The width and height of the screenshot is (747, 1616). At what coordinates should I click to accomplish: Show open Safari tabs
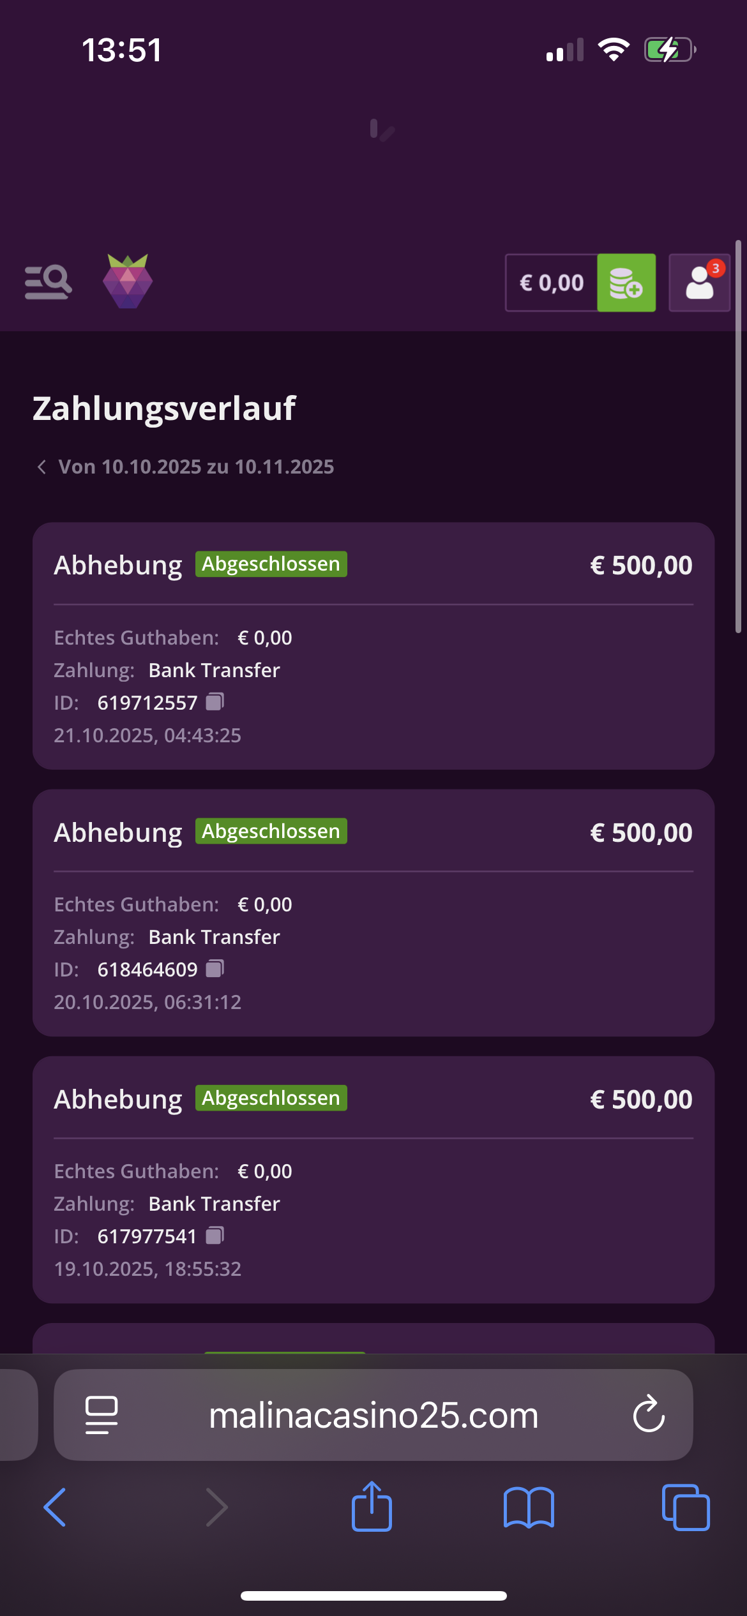point(686,1508)
